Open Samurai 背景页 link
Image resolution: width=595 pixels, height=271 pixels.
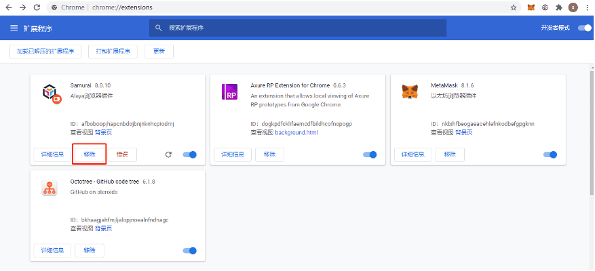click(x=103, y=132)
